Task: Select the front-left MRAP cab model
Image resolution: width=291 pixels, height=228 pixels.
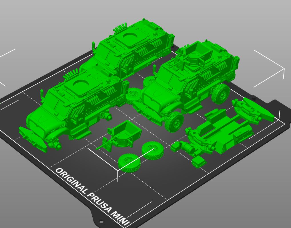Action: point(71,100)
